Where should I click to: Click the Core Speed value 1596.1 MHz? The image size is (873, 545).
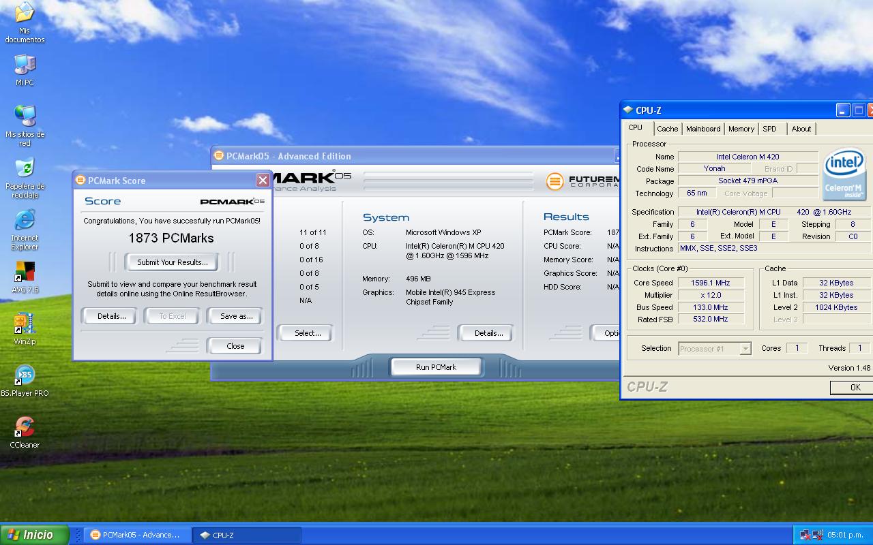[710, 283]
